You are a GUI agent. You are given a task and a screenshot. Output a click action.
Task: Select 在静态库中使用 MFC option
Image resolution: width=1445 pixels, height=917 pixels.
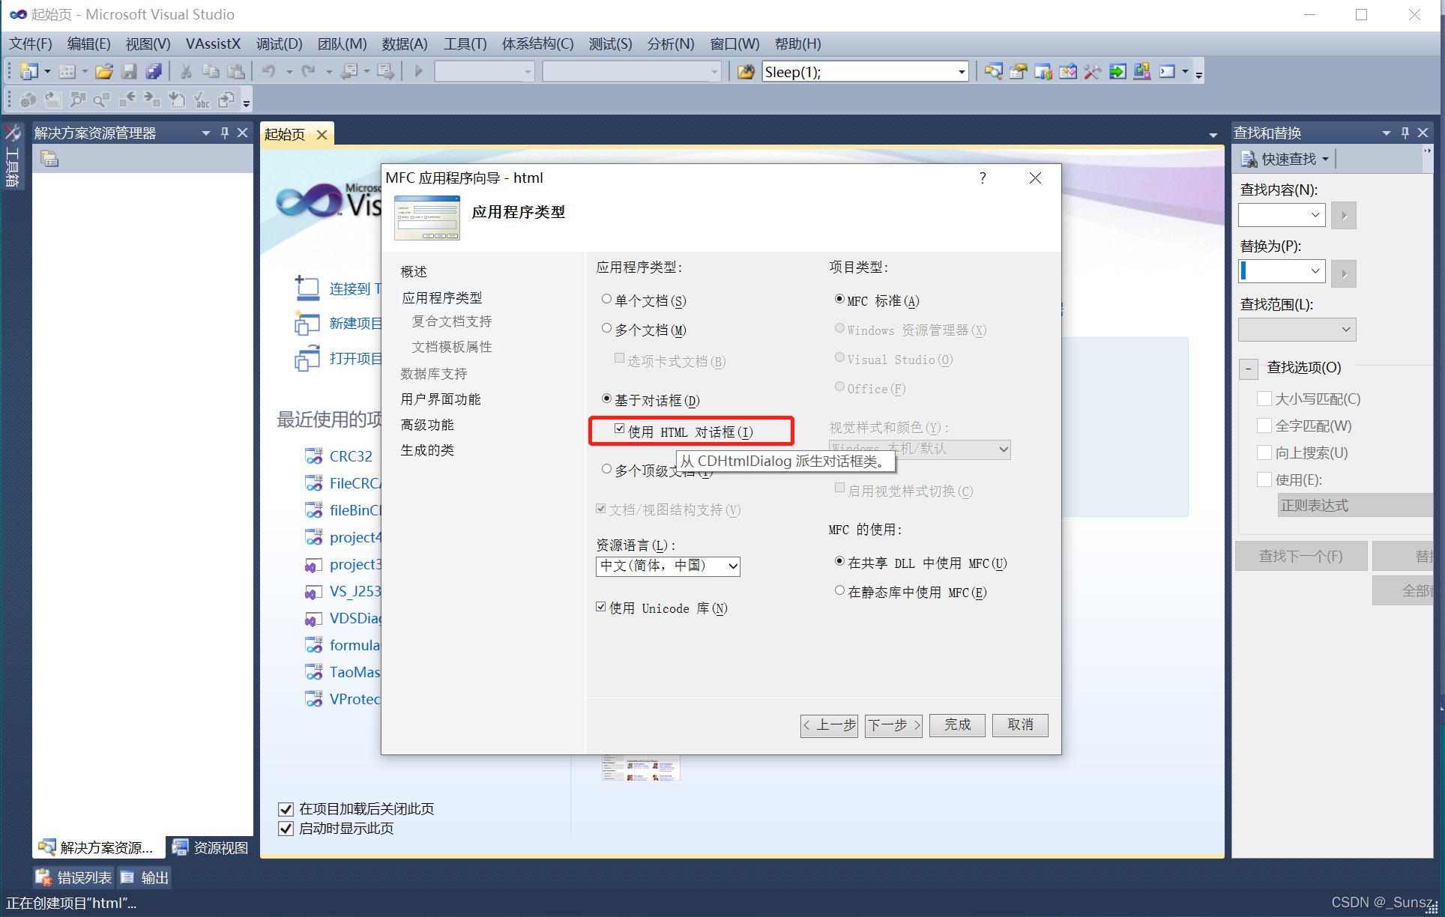coord(839,591)
